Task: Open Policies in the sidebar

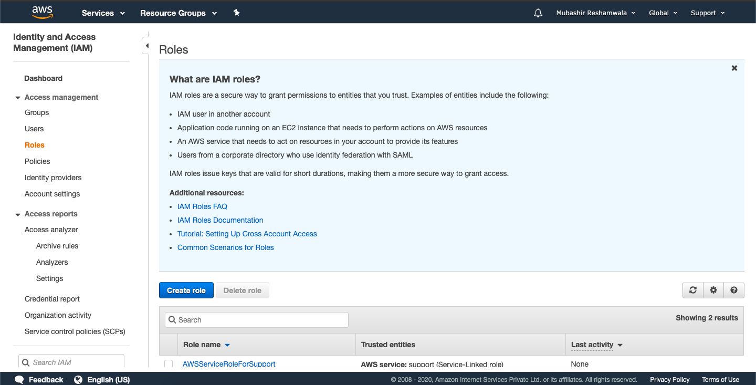Action: click(37, 161)
